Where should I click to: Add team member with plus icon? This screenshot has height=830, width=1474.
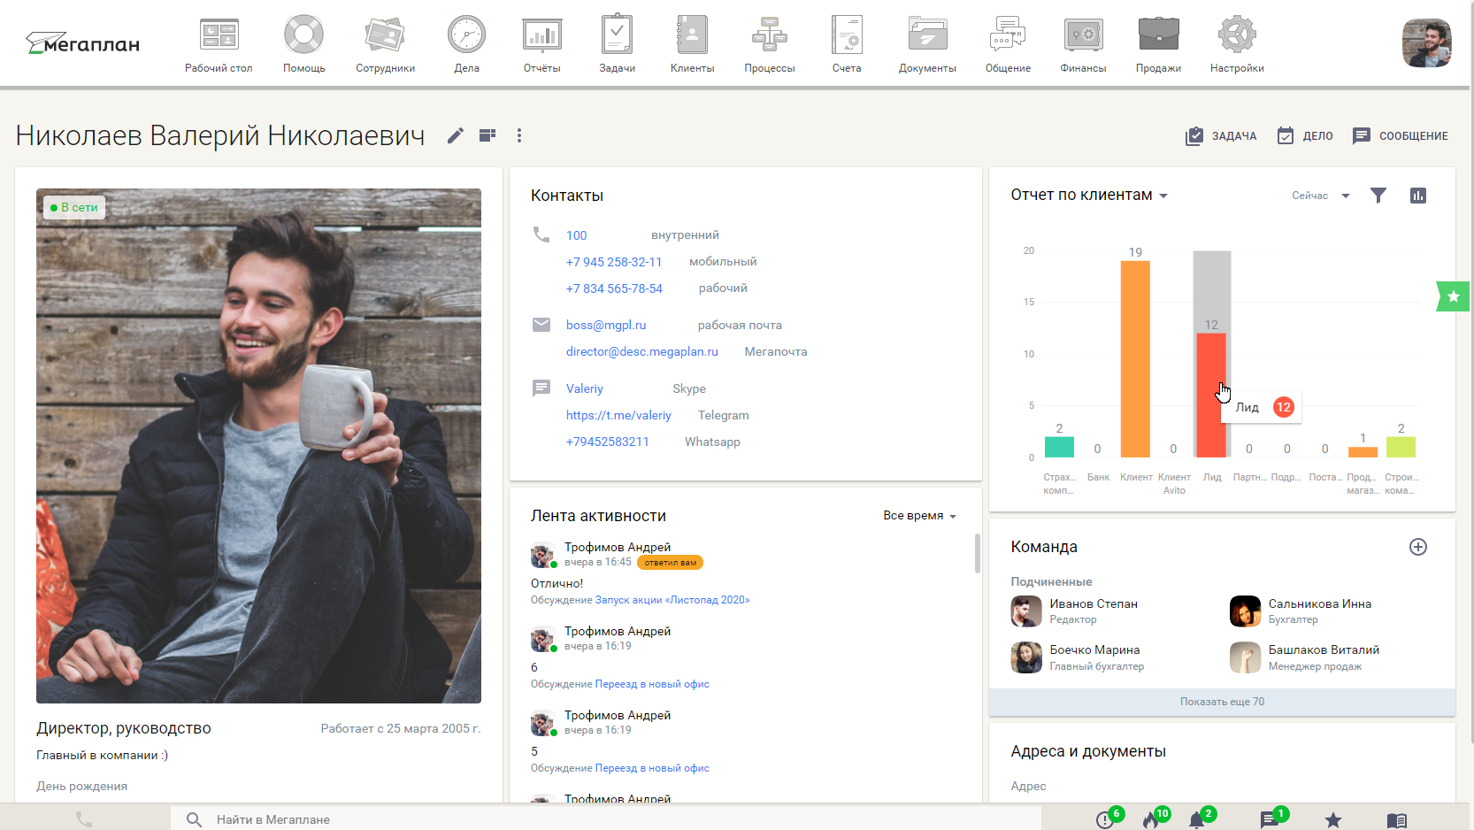pos(1417,547)
